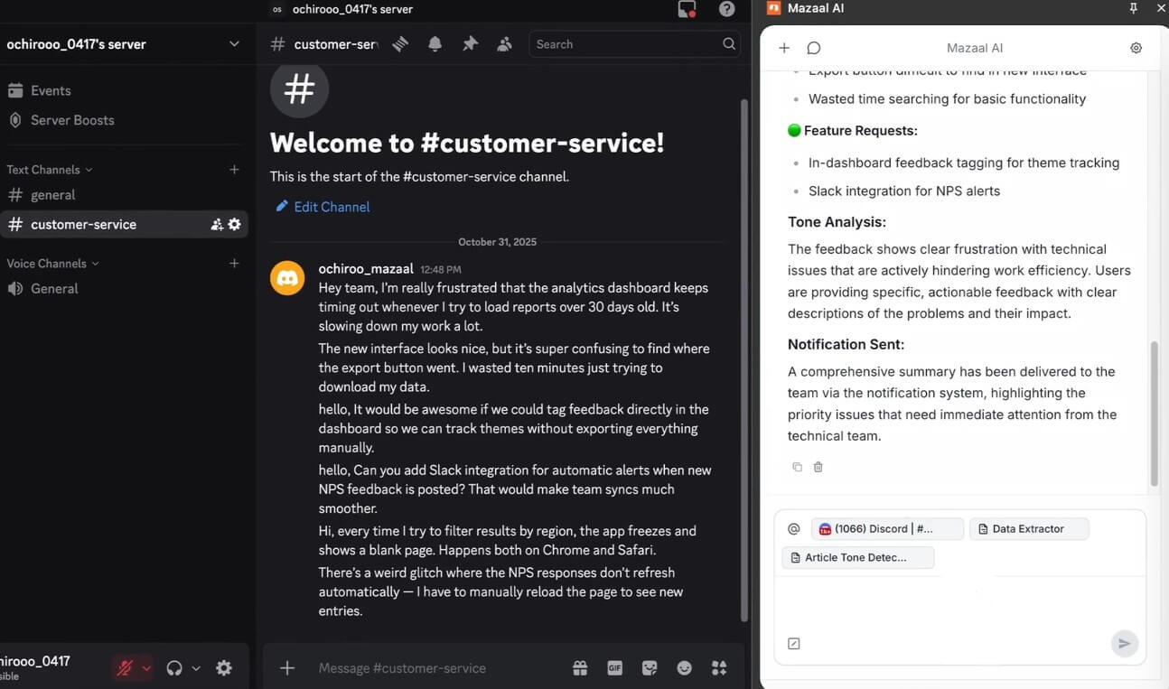Select the Data Extractor chip
The image size is (1169, 689).
point(1029,529)
